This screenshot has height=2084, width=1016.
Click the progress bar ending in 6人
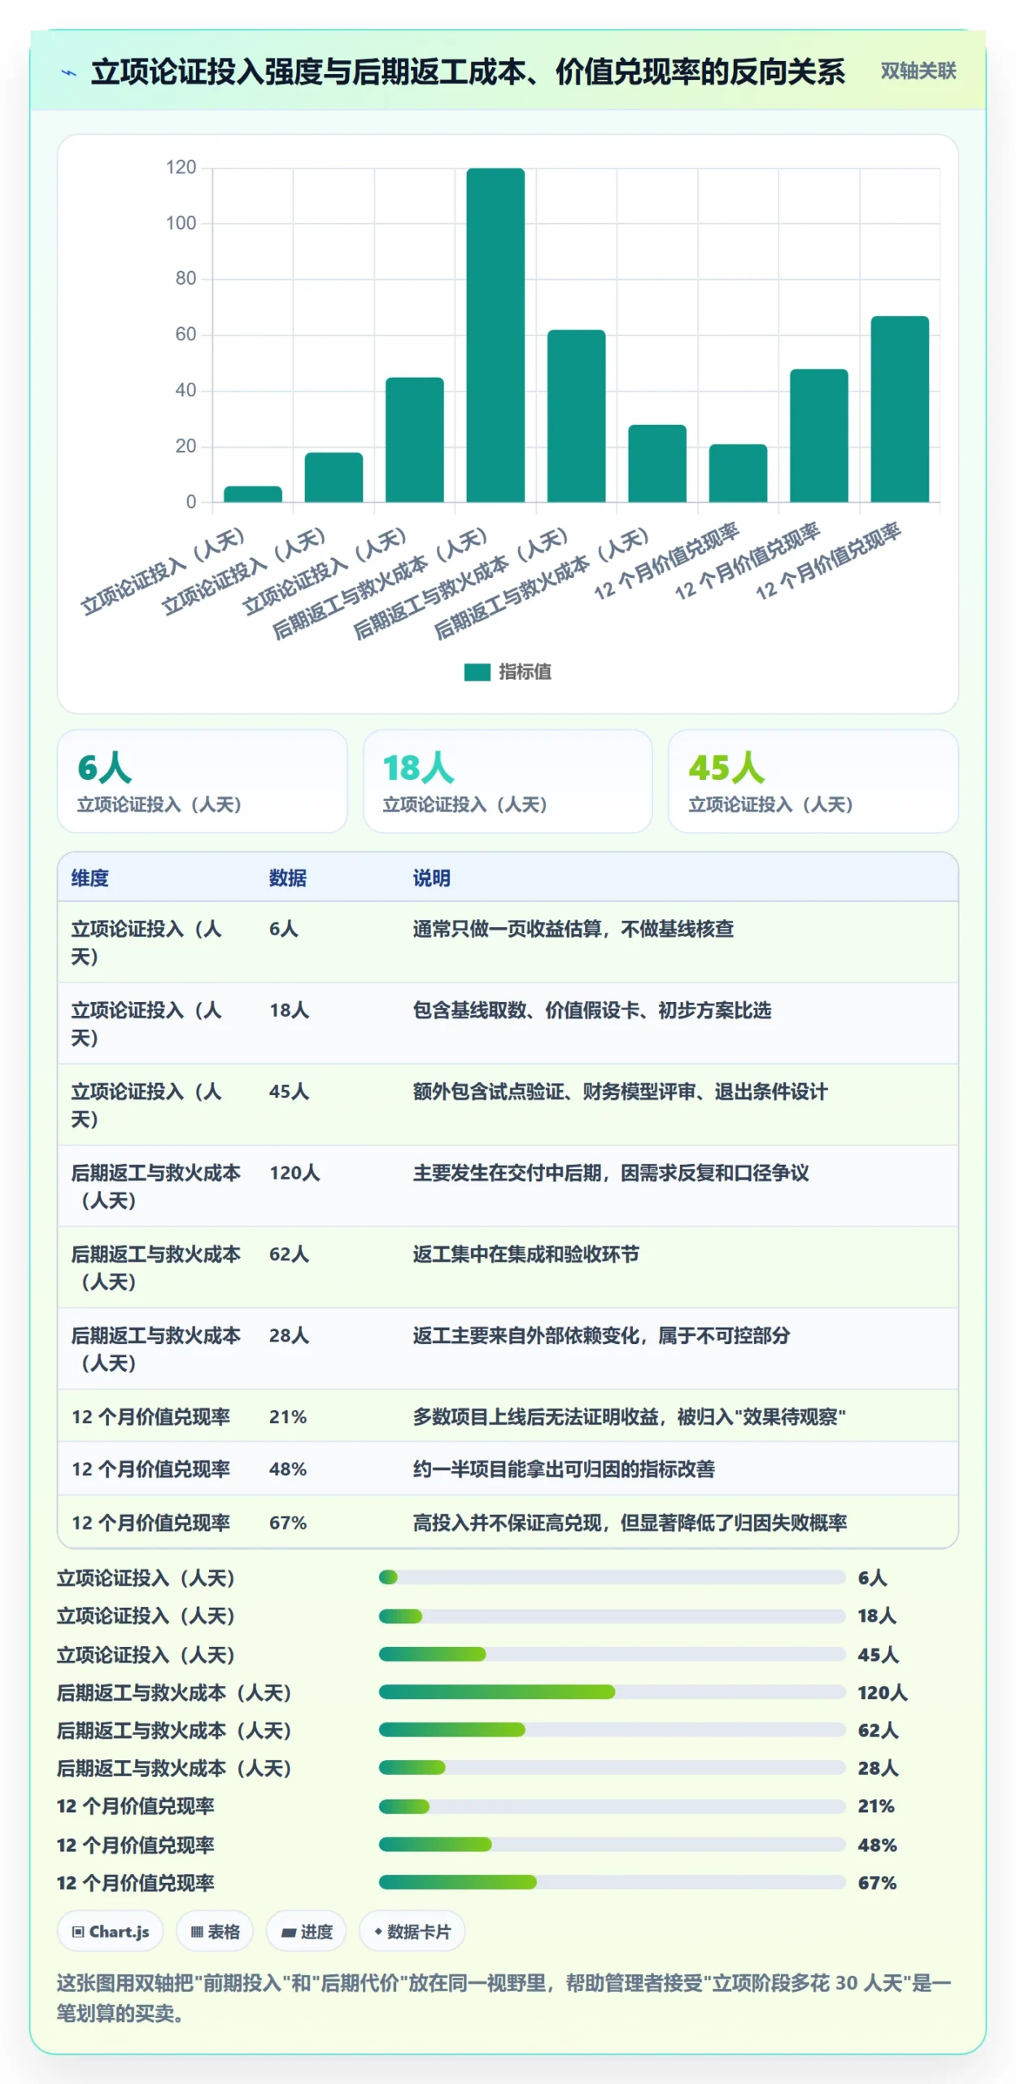(x=612, y=1578)
